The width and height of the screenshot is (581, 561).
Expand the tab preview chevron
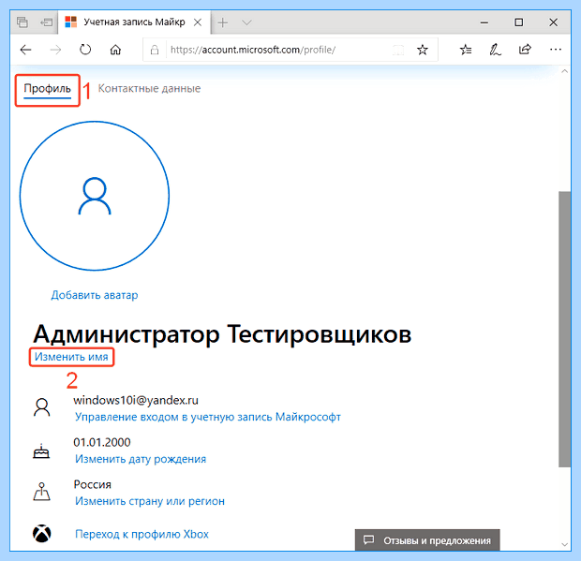click(x=246, y=22)
